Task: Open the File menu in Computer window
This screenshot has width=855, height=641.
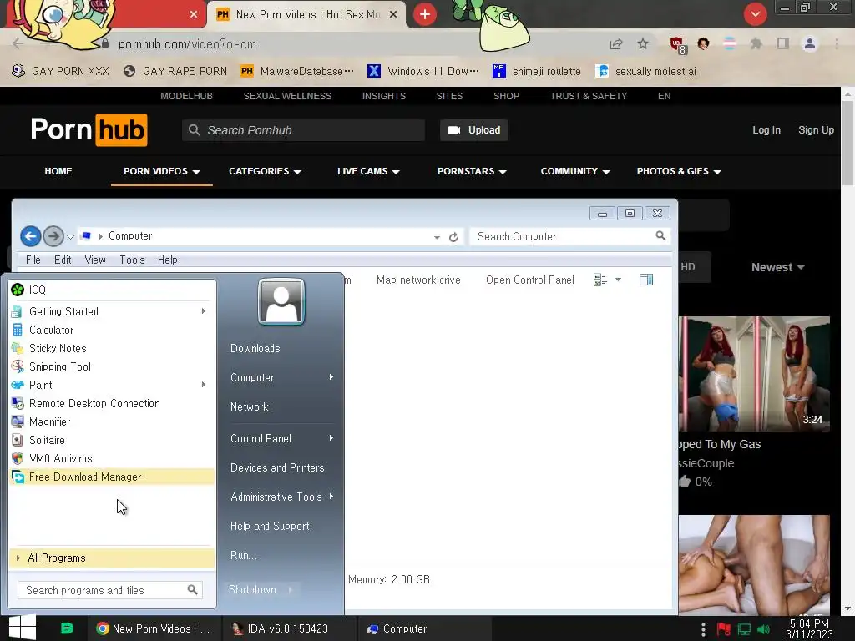Action: pyautogui.click(x=33, y=260)
